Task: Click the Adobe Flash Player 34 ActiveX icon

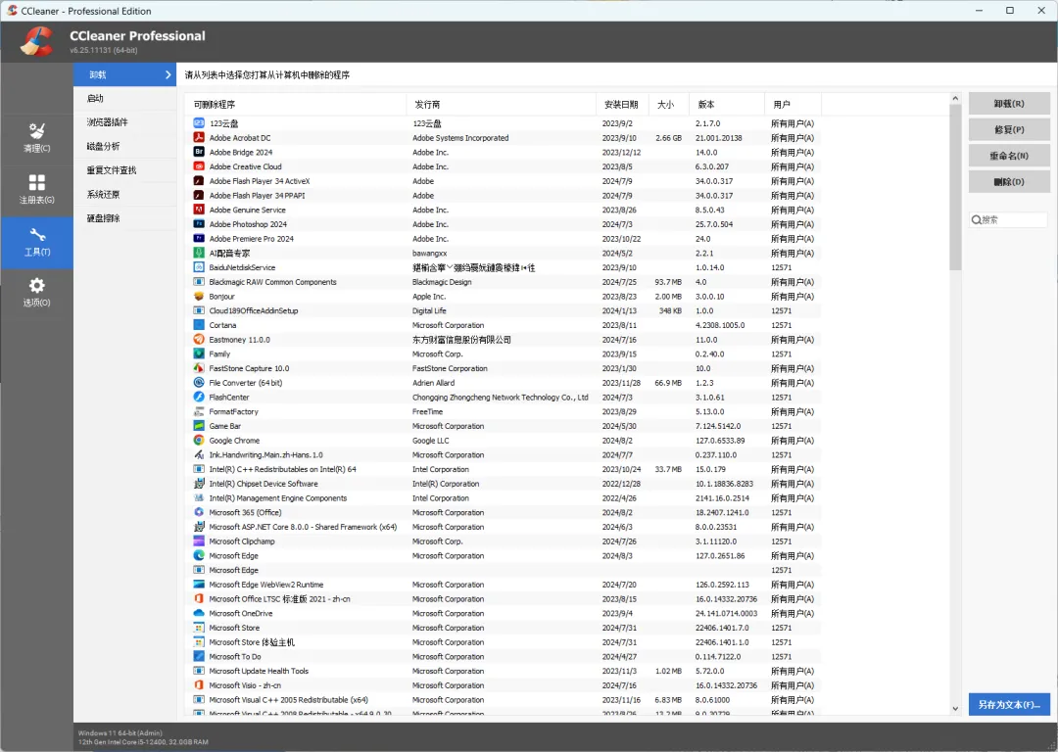Action: coord(198,181)
